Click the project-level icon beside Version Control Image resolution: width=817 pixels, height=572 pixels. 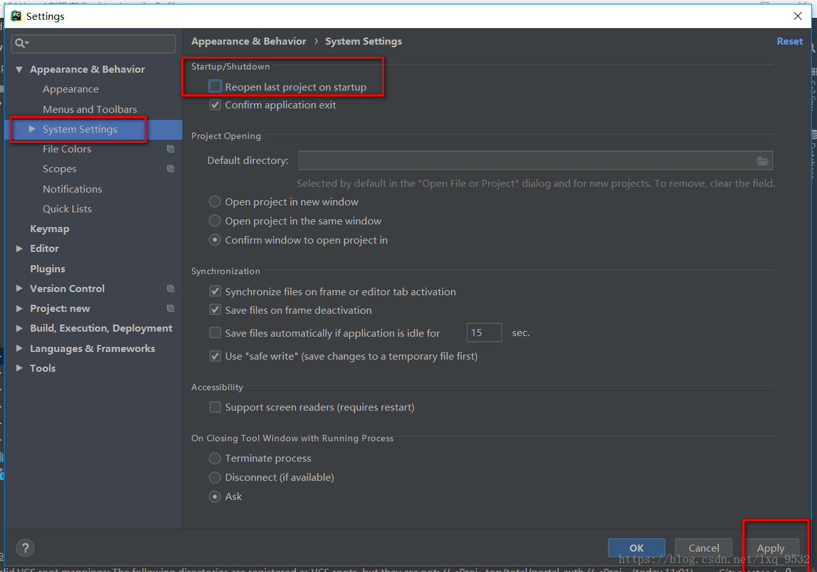[170, 288]
